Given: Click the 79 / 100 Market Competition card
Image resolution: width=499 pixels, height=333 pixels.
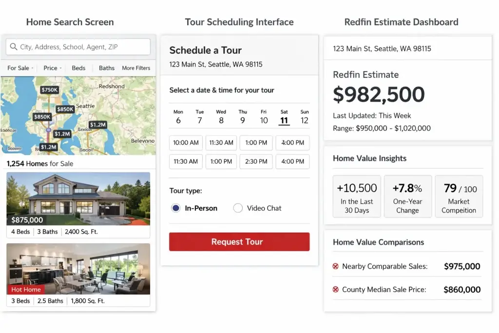Looking at the screenshot, I should (459, 196).
